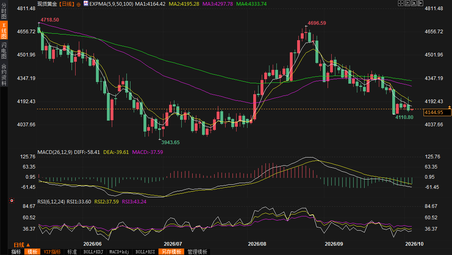Apply the BOLL+KDJ template
The height and width of the screenshot is (255, 452).
[93, 252]
